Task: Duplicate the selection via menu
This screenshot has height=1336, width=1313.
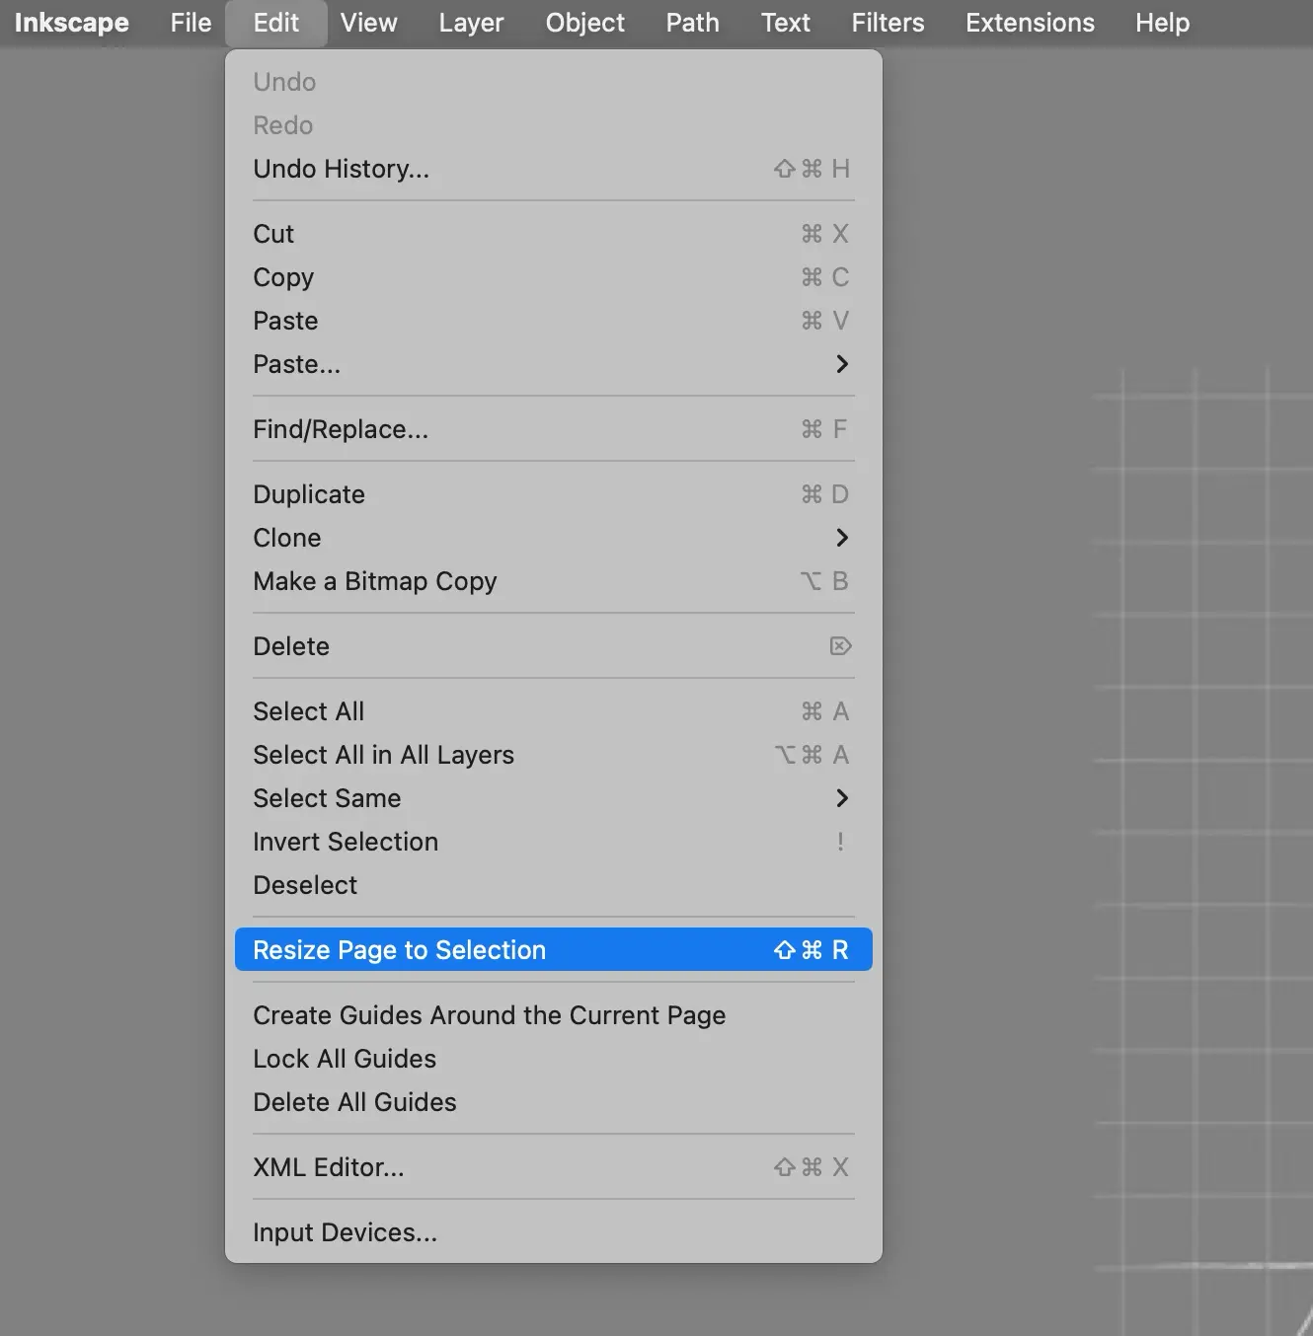Action: point(309,494)
